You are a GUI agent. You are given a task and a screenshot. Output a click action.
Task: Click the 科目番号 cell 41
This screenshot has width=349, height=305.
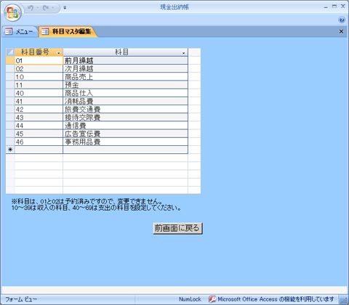tap(39, 101)
